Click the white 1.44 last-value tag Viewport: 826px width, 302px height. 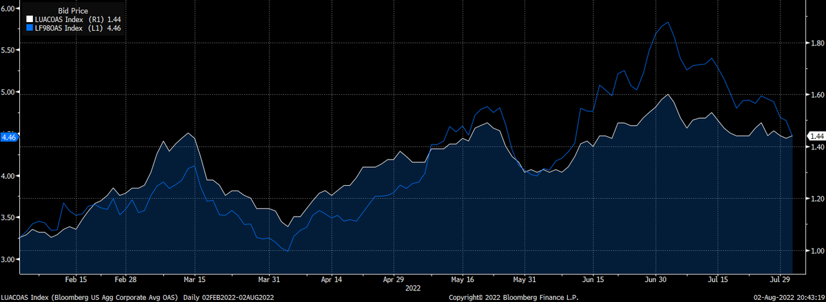(x=815, y=136)
